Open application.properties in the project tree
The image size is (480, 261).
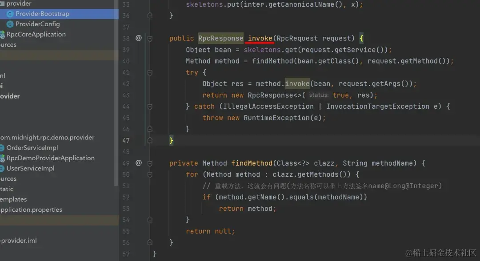[31, 210]
